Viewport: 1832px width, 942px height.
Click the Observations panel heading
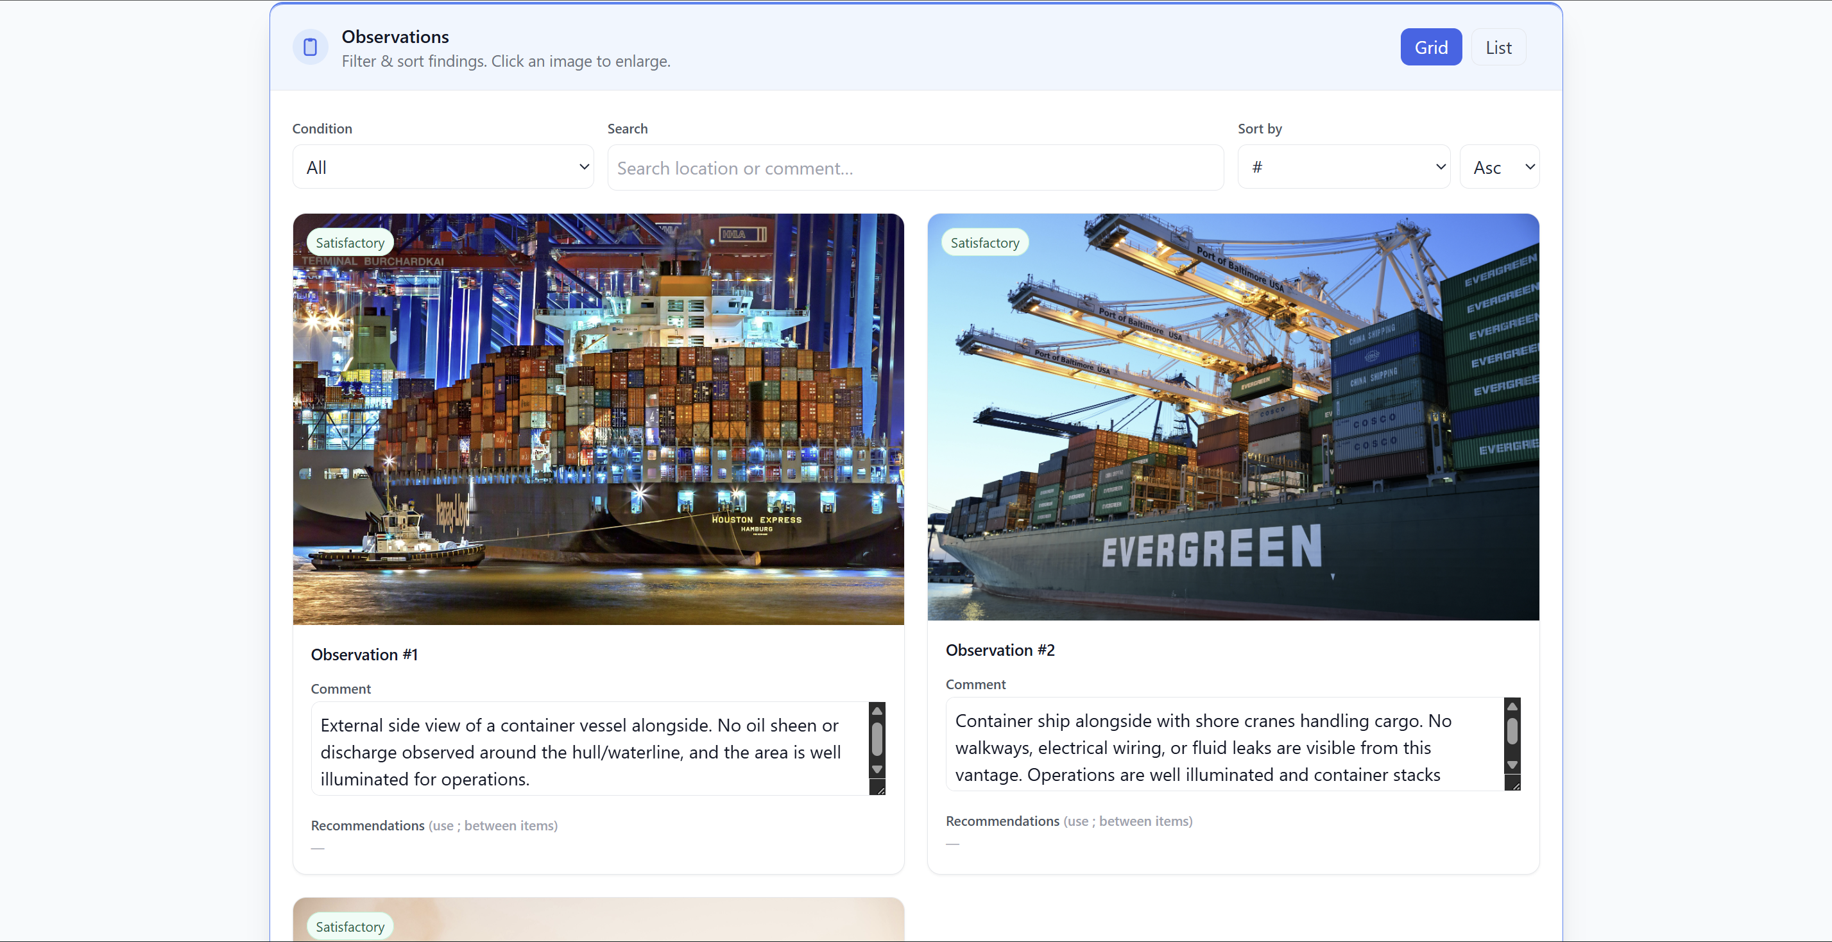click(x=395, y=37)
